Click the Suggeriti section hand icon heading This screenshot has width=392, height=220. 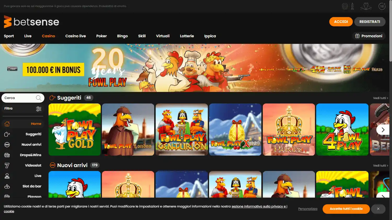(52, 98)
